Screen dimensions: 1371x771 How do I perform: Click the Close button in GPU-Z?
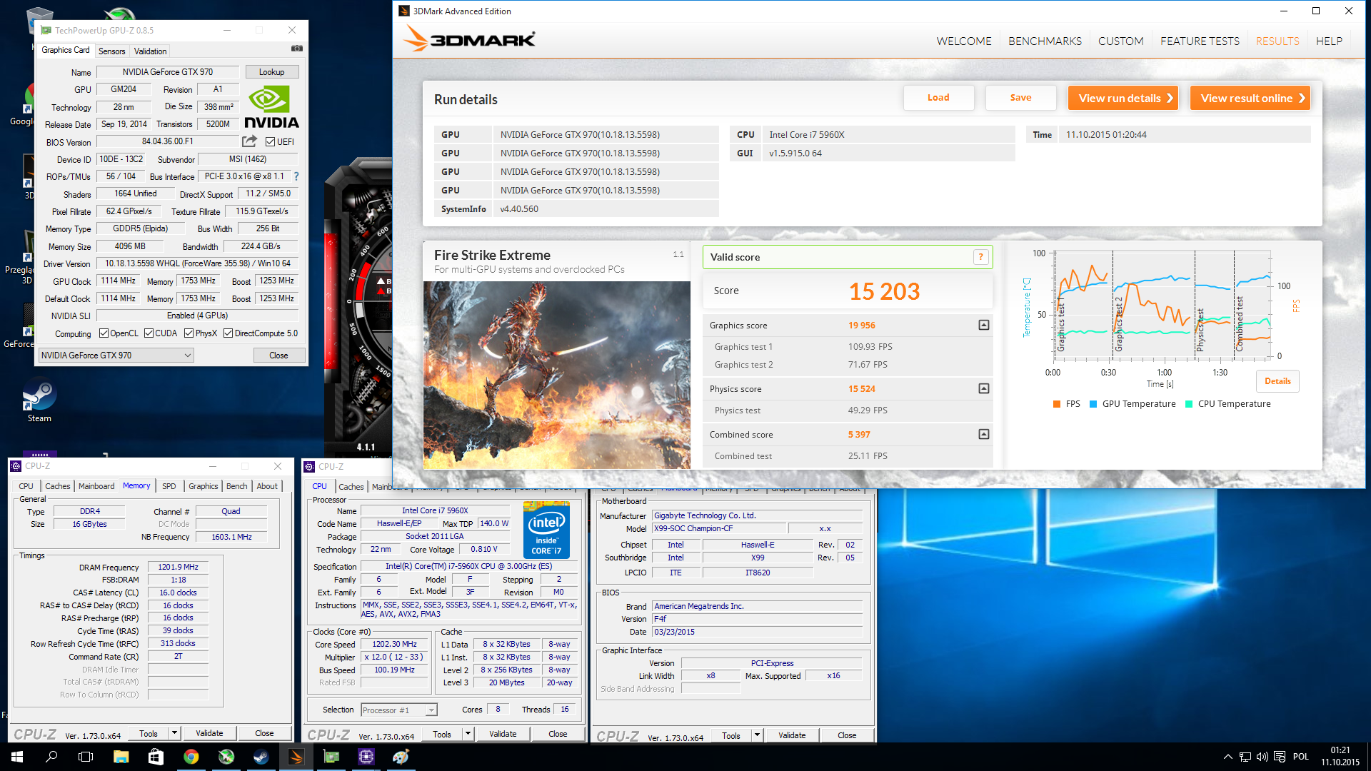(279, 356)
